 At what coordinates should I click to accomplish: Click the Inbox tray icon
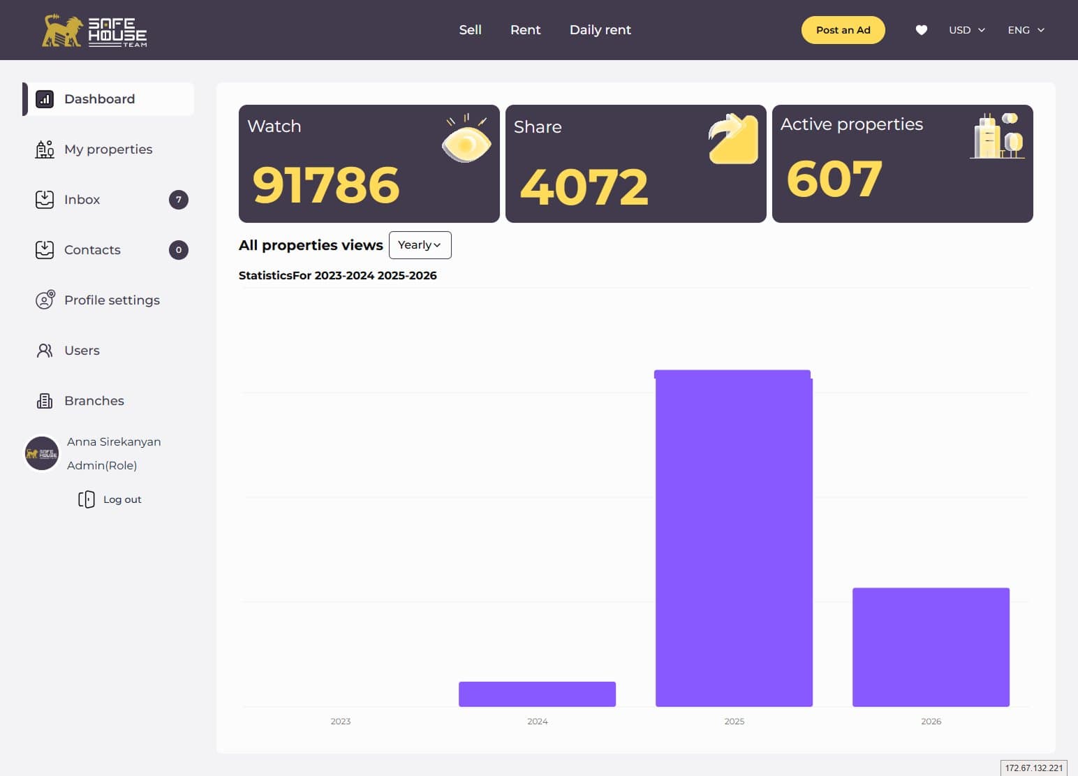[45, 200]
